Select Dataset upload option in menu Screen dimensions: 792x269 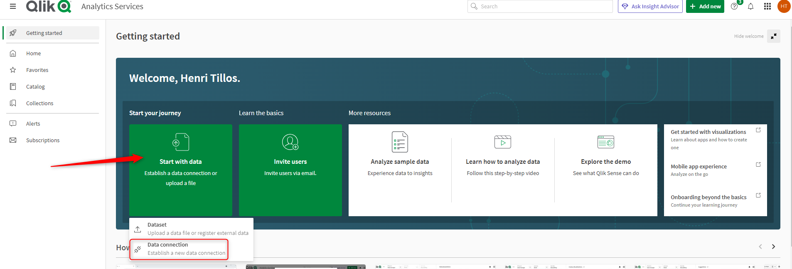(191, 229)
